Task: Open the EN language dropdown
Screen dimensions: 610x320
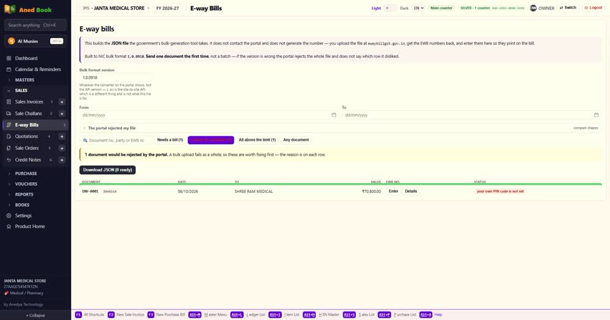Action: pyautogui.click(x=419, y=8)
